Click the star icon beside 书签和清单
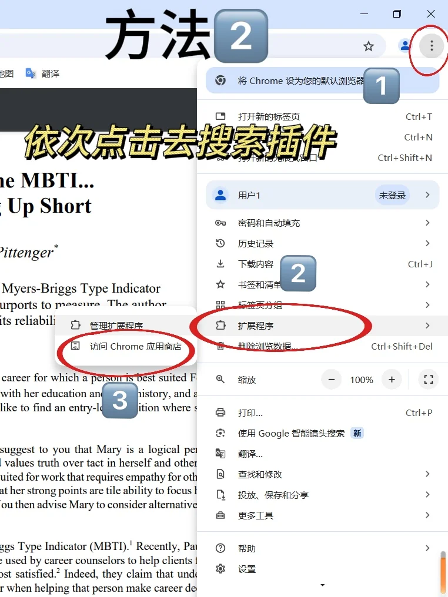The width and height of the screenshot is (448, 597). pos(220,284)
